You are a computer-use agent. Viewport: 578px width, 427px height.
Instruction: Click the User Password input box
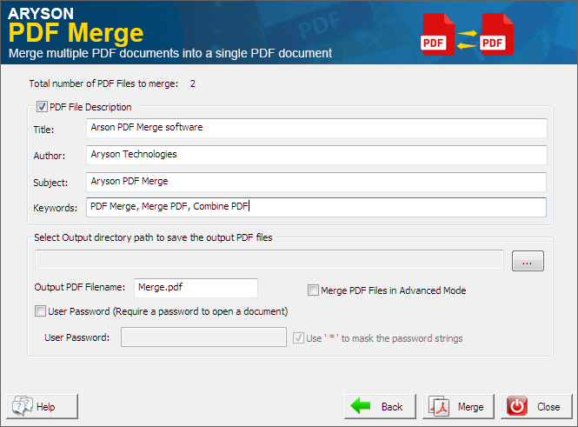coord(204,337)
